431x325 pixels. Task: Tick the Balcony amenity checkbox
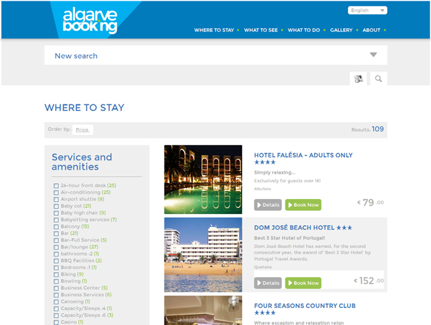pos(56,226)
